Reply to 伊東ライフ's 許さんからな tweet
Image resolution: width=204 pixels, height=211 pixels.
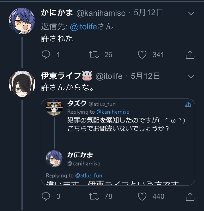46,196
